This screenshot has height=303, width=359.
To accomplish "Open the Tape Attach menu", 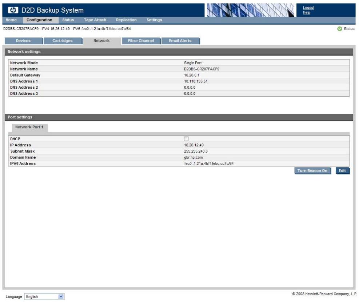I will pos(95,20).
